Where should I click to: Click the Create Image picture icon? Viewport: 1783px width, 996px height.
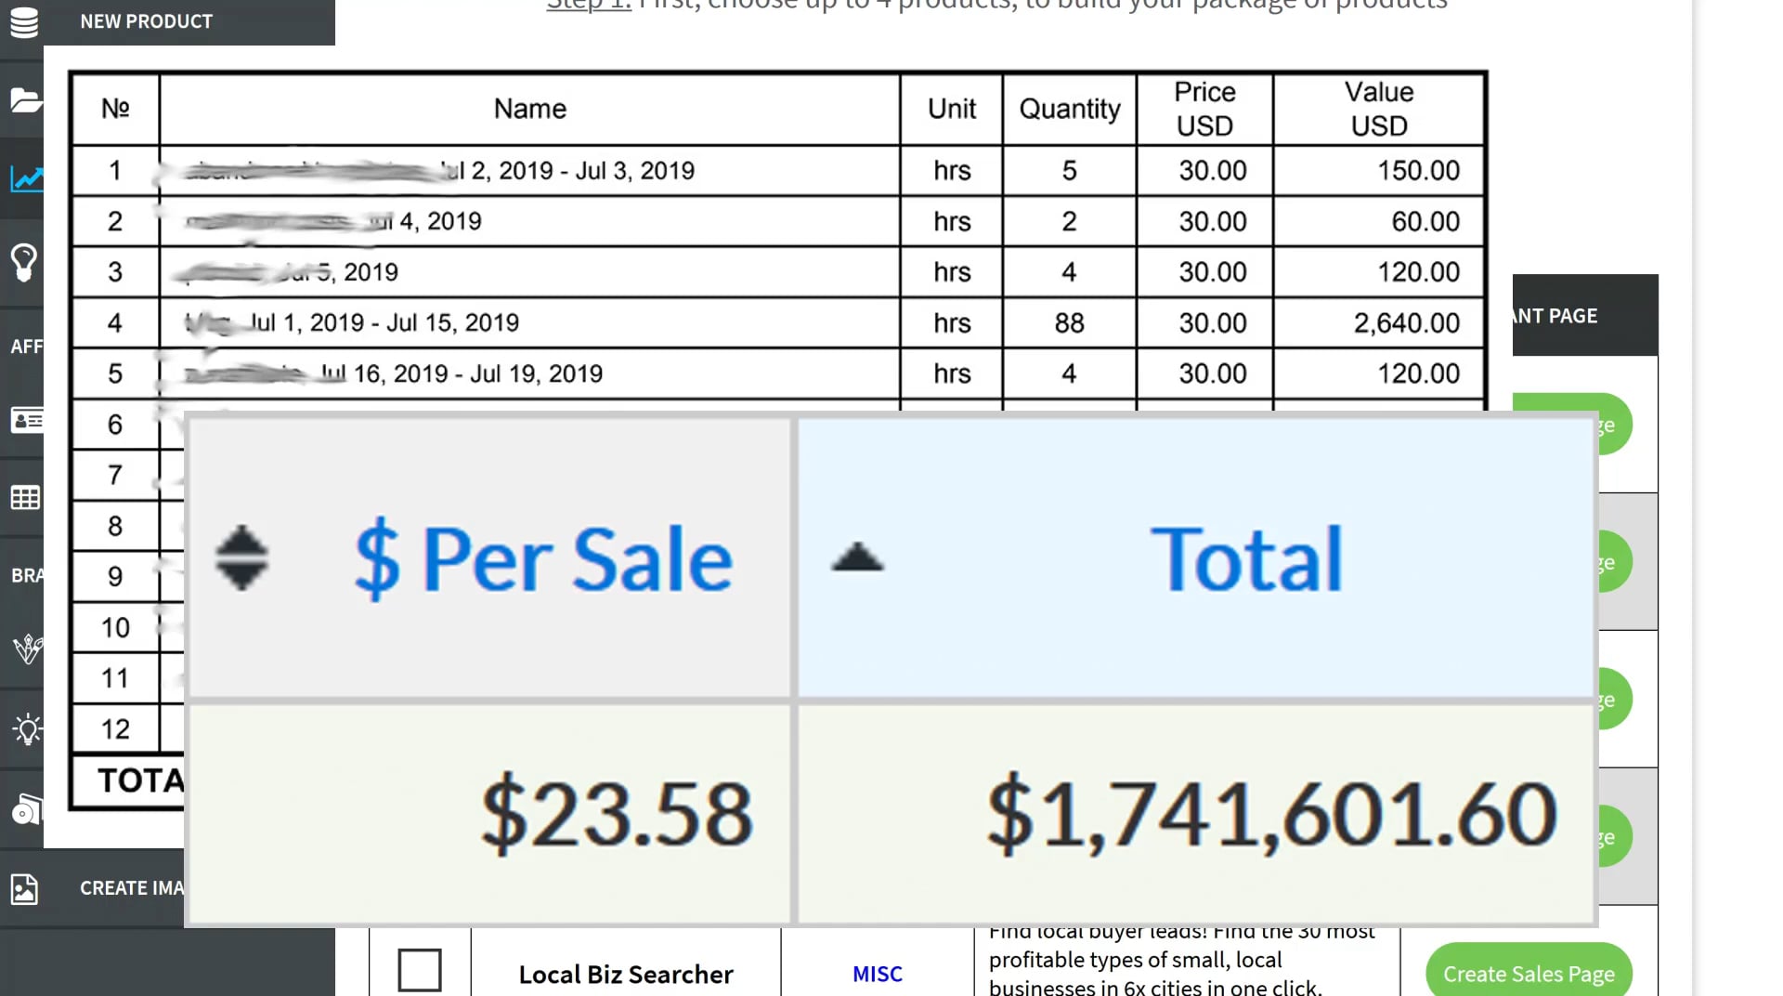click(x=24, y=889)
